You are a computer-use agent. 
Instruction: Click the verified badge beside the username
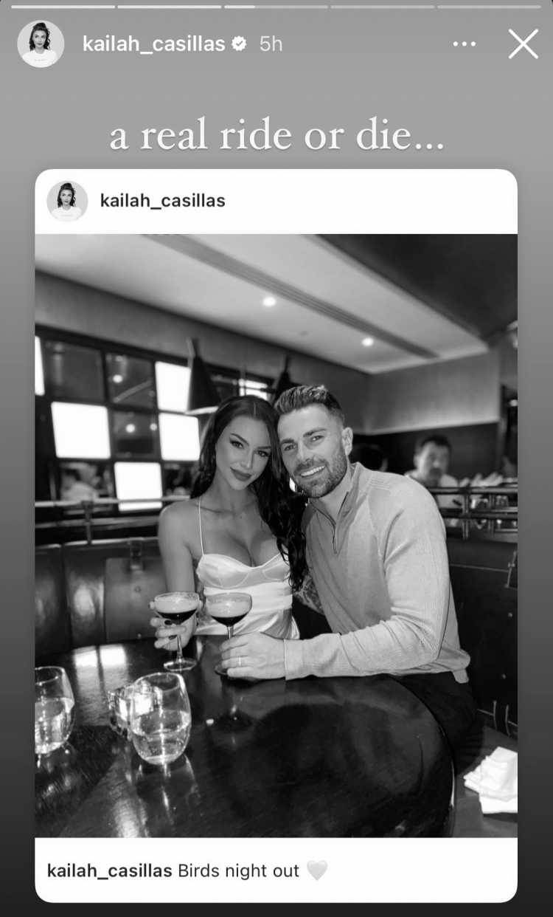(x=239, y=44)
